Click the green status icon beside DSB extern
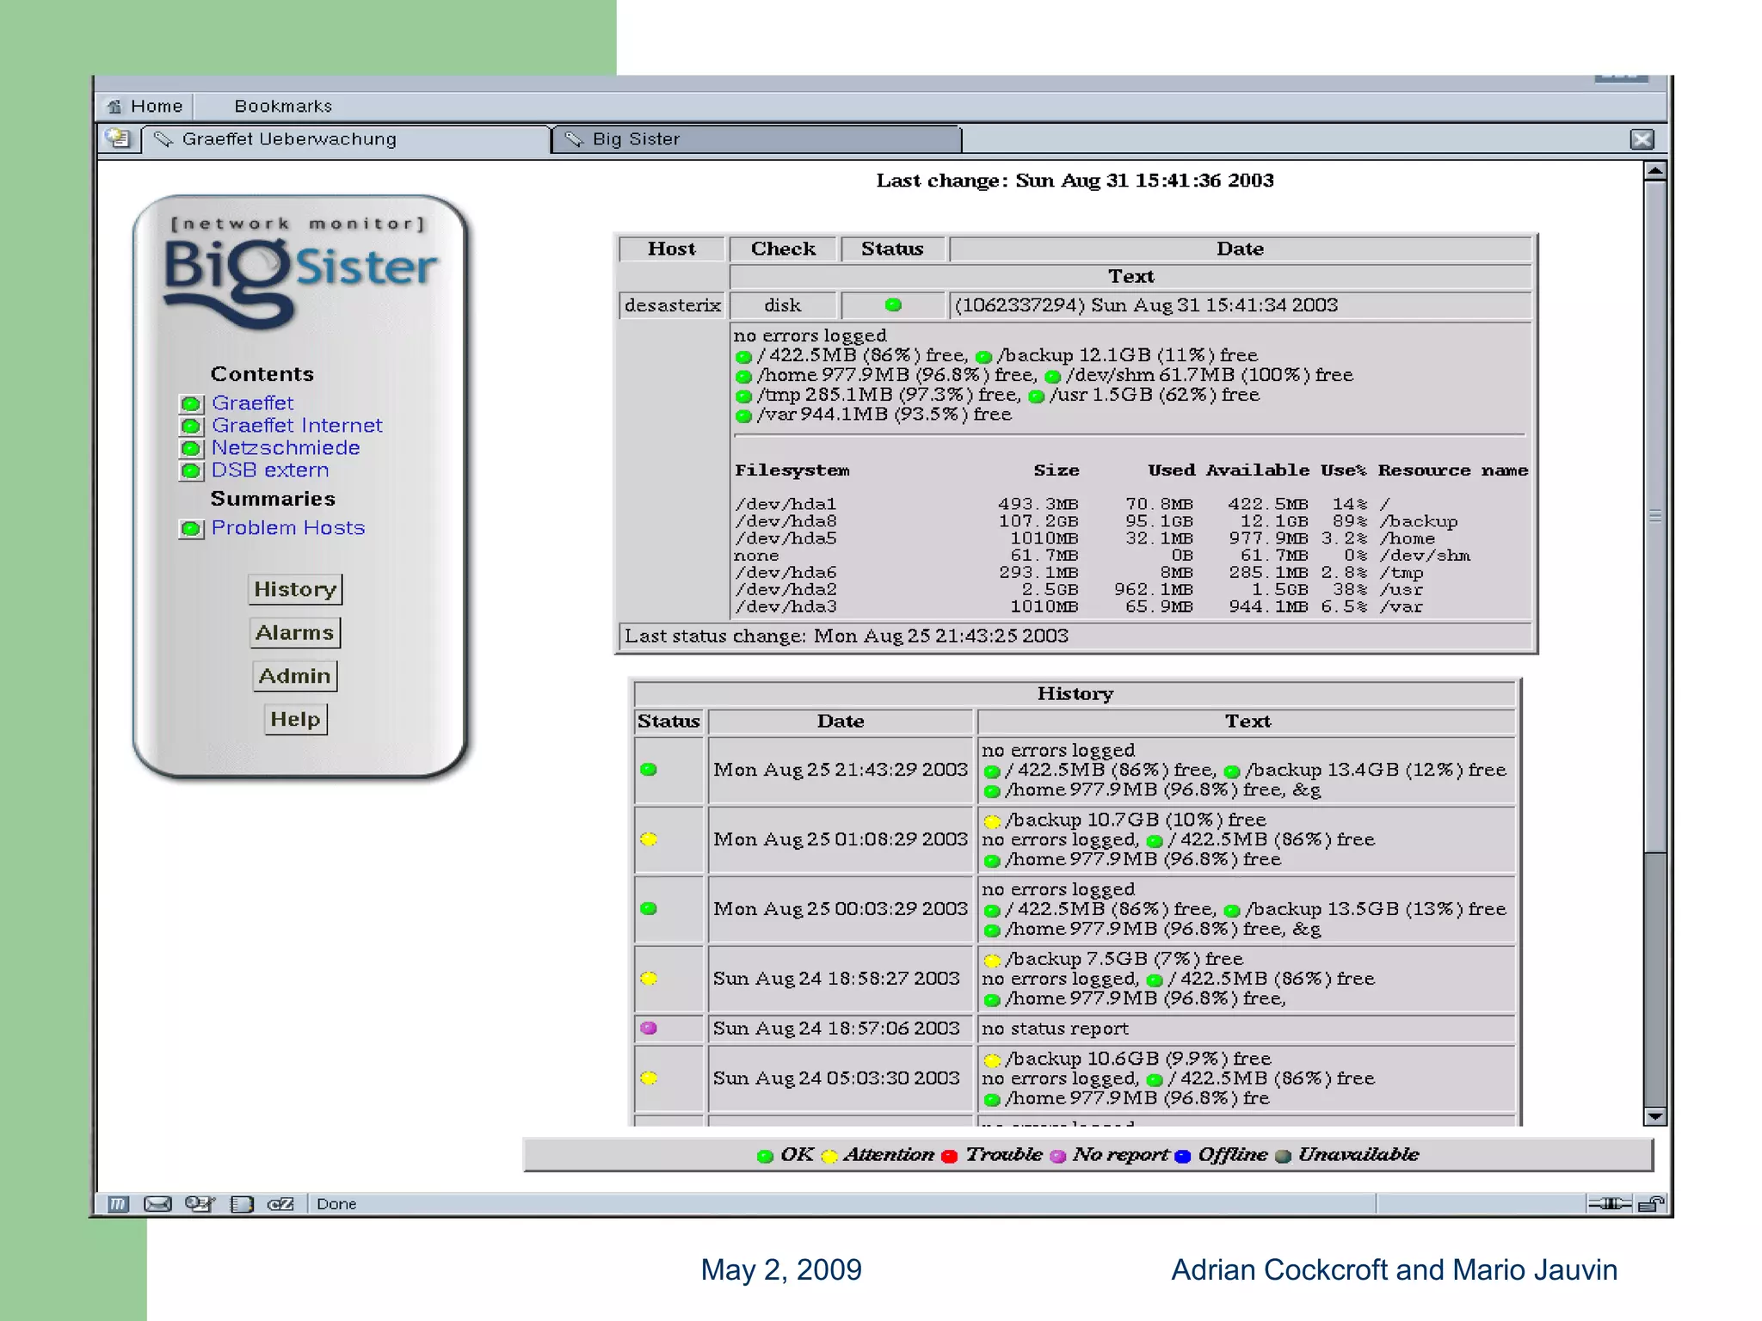The image size is (1762, 1321). pos(191,470)
